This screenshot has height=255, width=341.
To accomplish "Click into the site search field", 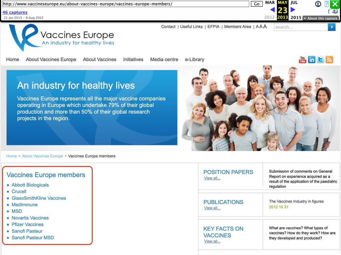I will point(301,27).
